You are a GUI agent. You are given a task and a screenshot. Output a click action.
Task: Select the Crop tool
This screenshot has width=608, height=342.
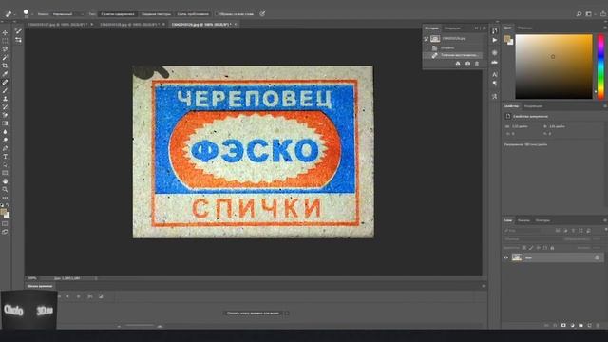[5, 66]
